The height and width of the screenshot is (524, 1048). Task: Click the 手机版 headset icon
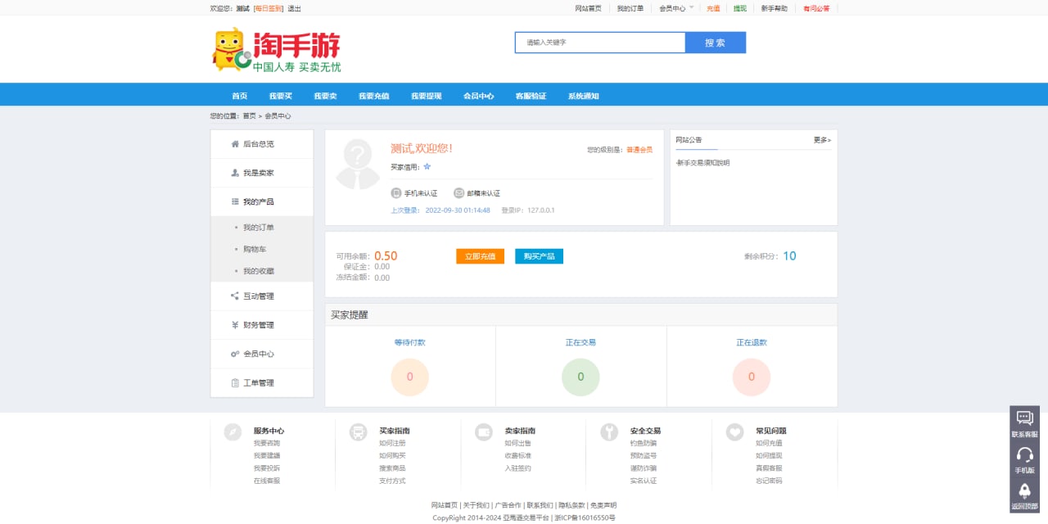pyautogui.click(x=1024, y=454)
